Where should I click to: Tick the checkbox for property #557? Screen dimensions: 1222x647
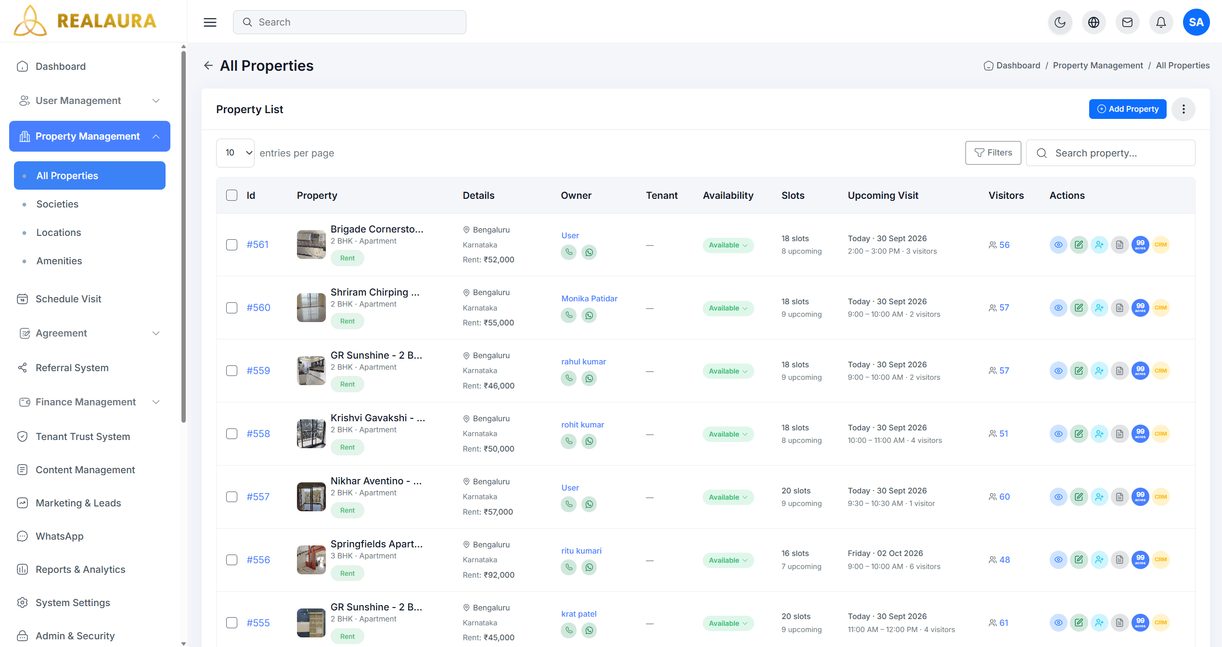[232, 497]
